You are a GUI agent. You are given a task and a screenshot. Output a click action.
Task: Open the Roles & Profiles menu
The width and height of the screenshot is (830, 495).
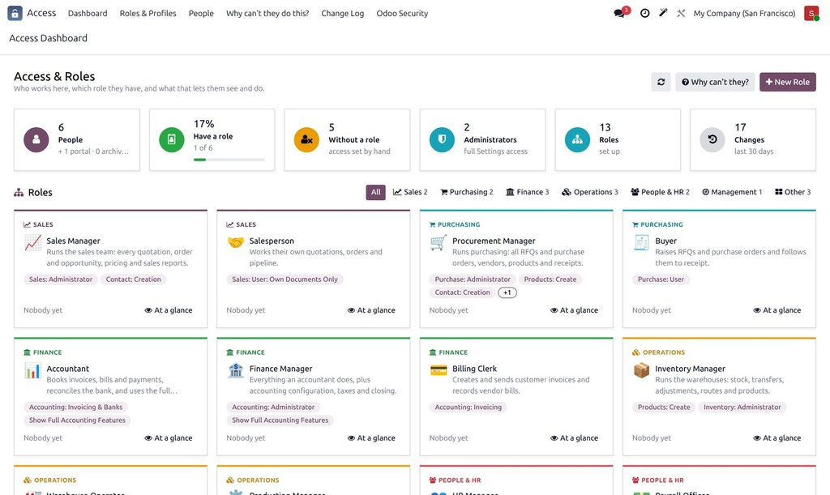tap(148, 13)
